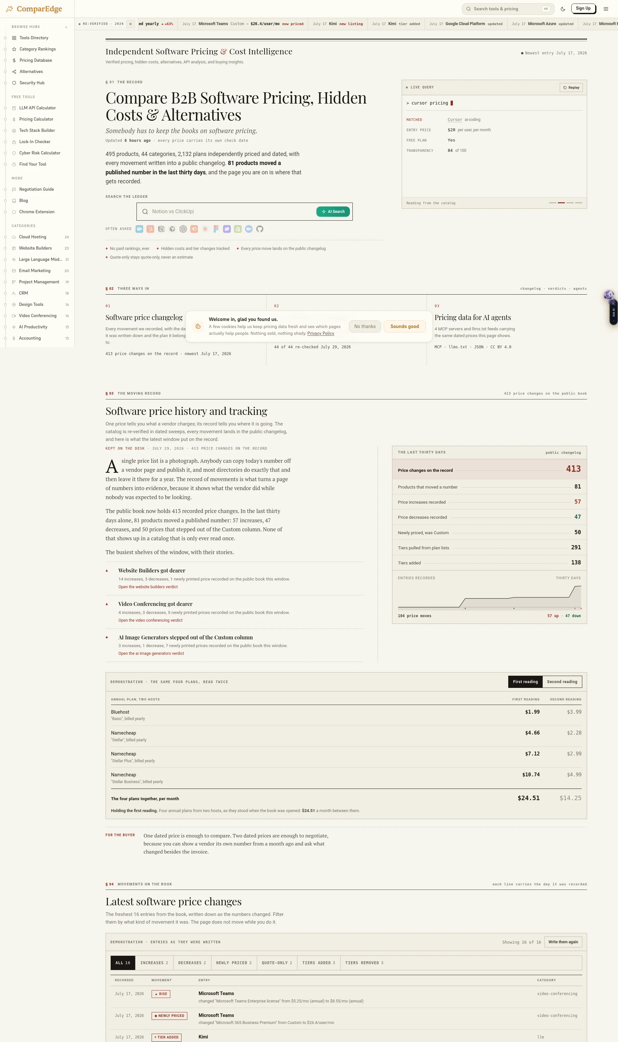Filter entries by QUOTE-ONLY
This screenshot has width=618, height=1042.
(277, 963)
